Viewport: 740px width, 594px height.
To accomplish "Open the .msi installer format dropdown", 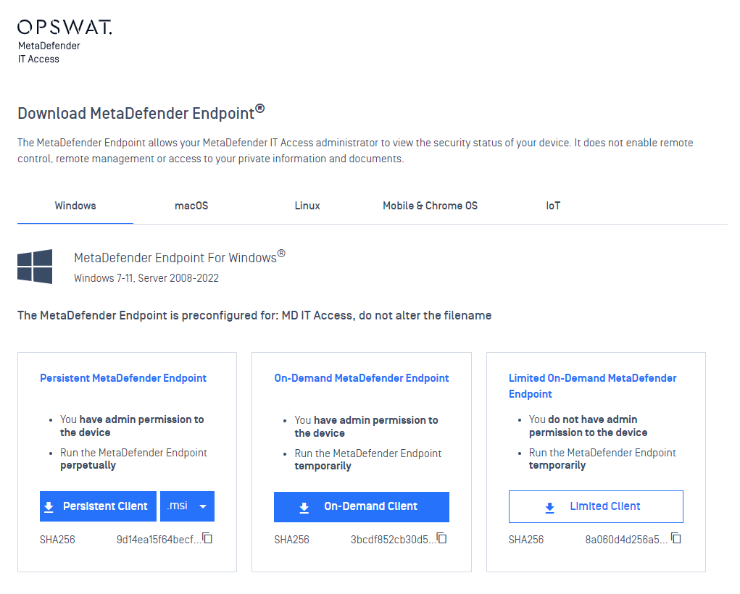I will click(x=188, y=506).
